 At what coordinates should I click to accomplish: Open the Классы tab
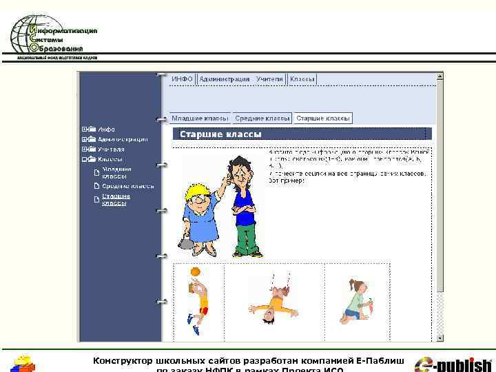tap(302, 79)
